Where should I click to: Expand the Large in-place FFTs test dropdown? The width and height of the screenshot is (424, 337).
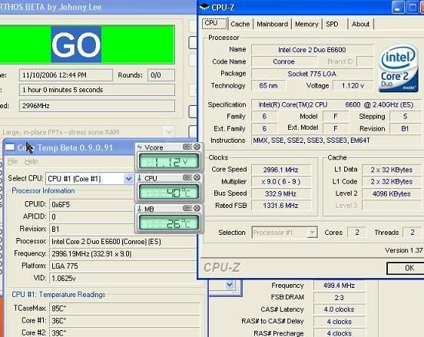pos(169,132)
